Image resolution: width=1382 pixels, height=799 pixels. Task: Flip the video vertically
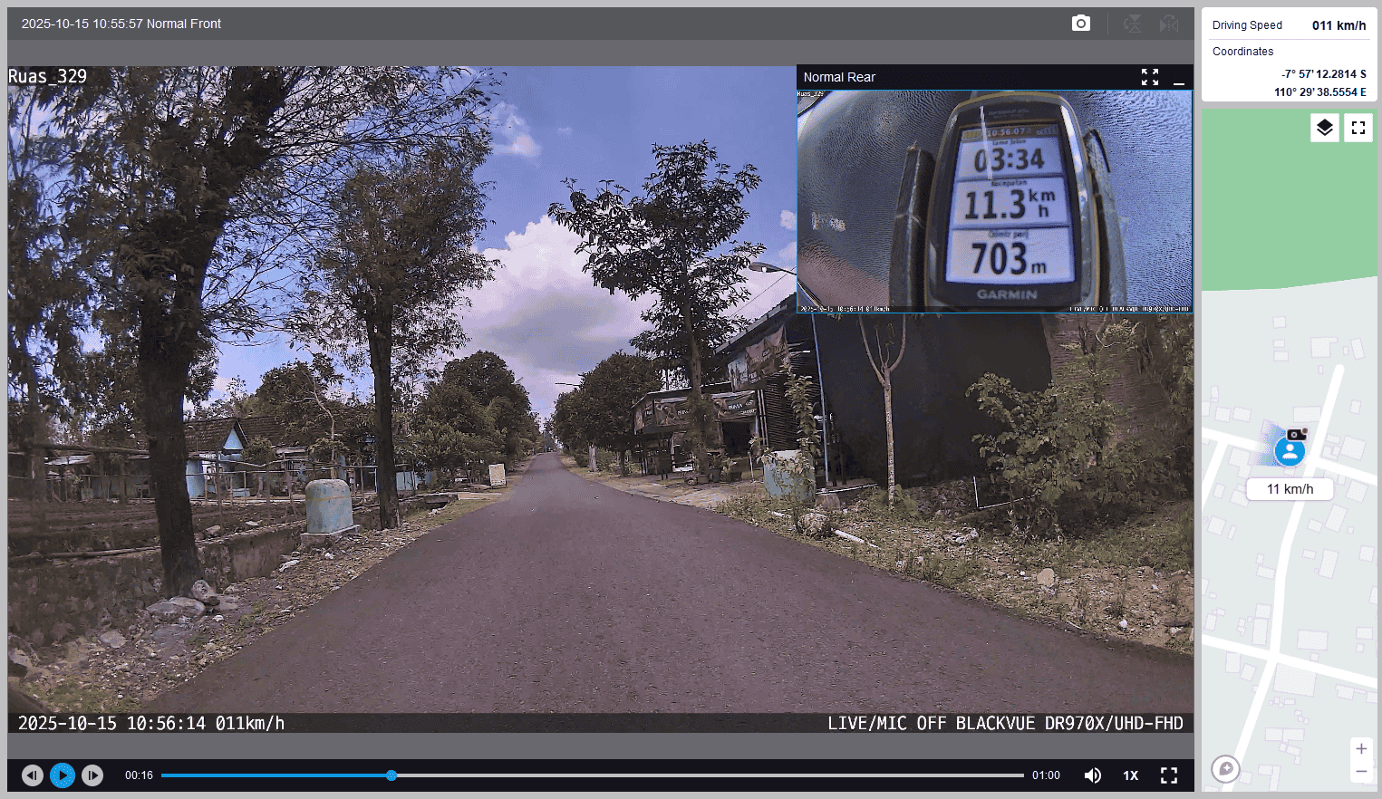click(1132, 24)
